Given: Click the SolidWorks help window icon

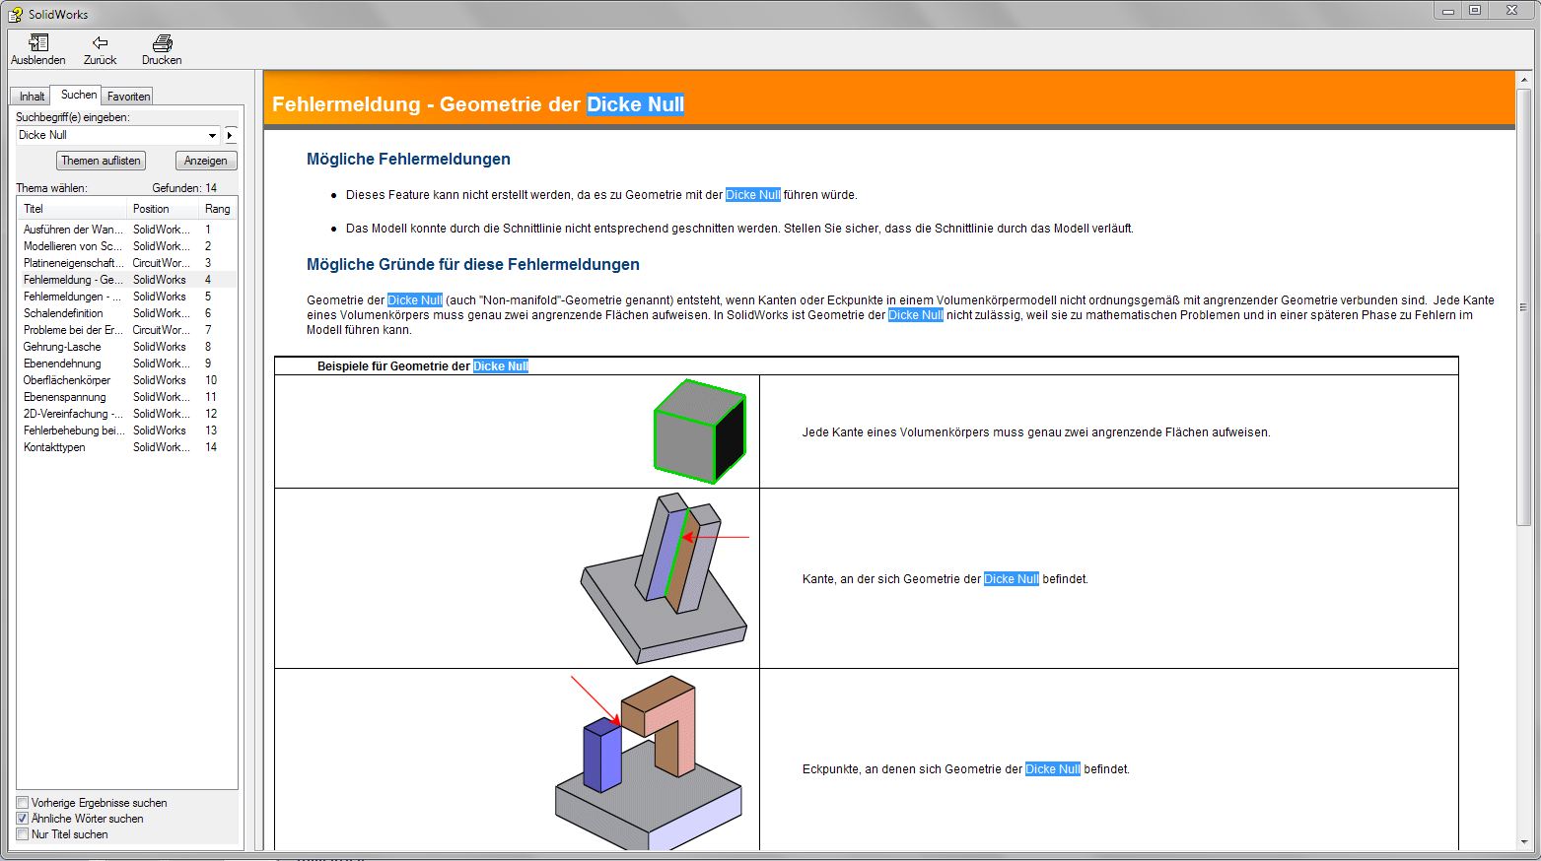Looking at the screenshot, I should (16, 14).
